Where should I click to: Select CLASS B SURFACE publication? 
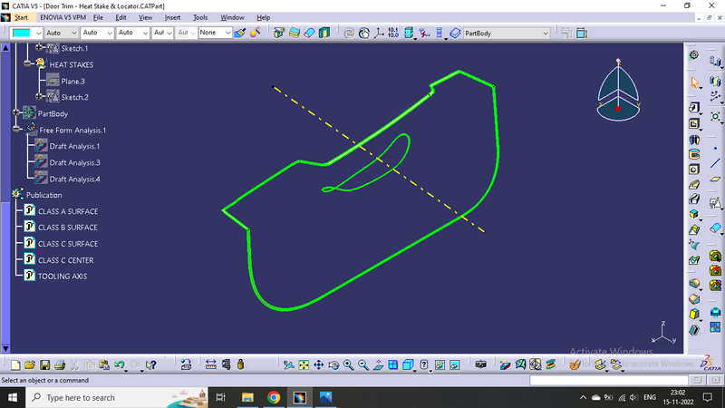[67, 228]
